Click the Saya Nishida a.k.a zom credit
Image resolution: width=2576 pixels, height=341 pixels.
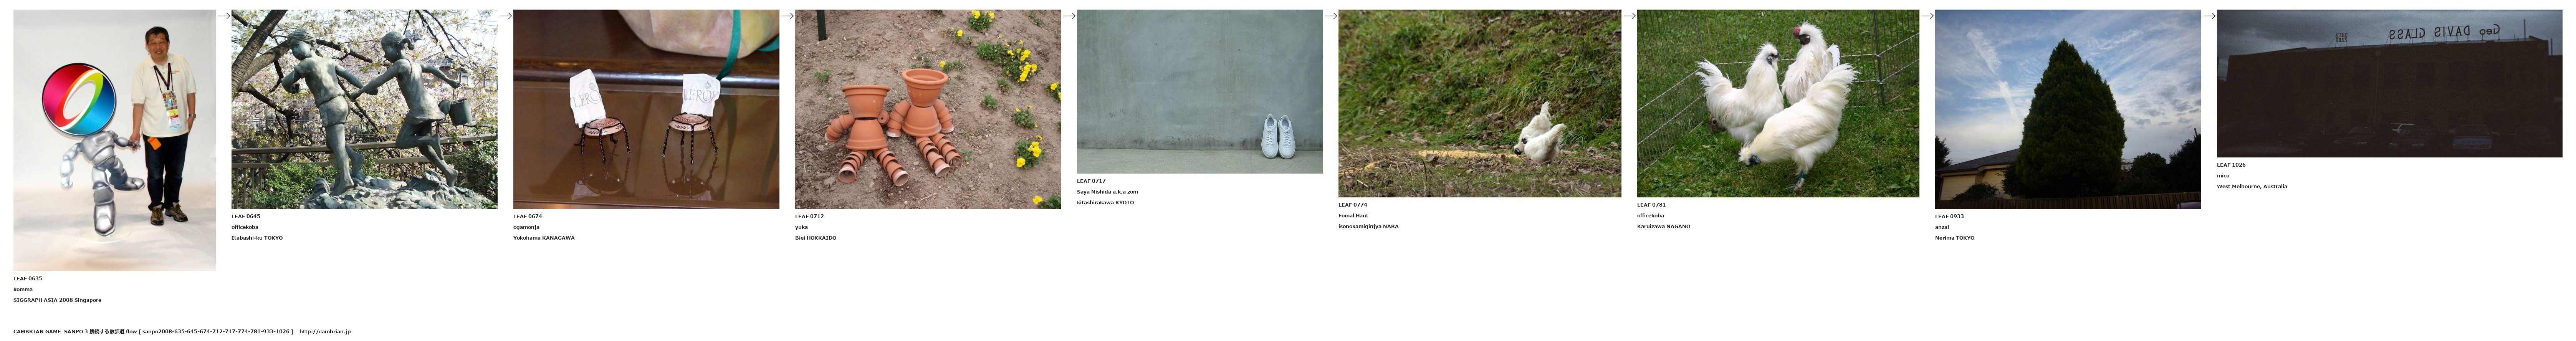click(x=1107, y=191)
